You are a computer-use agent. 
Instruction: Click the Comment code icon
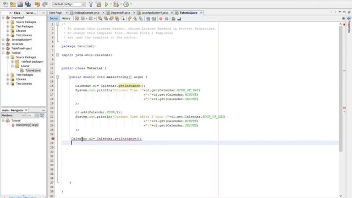click(174, 19)
